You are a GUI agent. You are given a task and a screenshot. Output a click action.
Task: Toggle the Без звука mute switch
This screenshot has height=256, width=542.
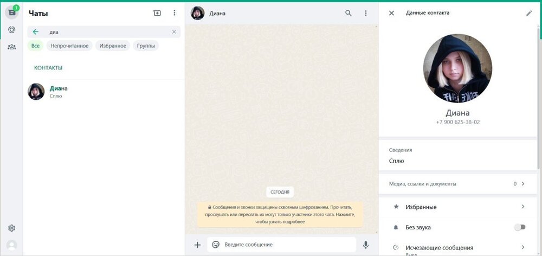pos(519,227)
